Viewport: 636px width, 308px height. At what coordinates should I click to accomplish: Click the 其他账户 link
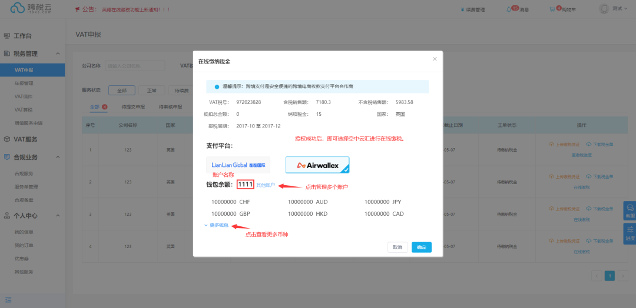point(266,185)
